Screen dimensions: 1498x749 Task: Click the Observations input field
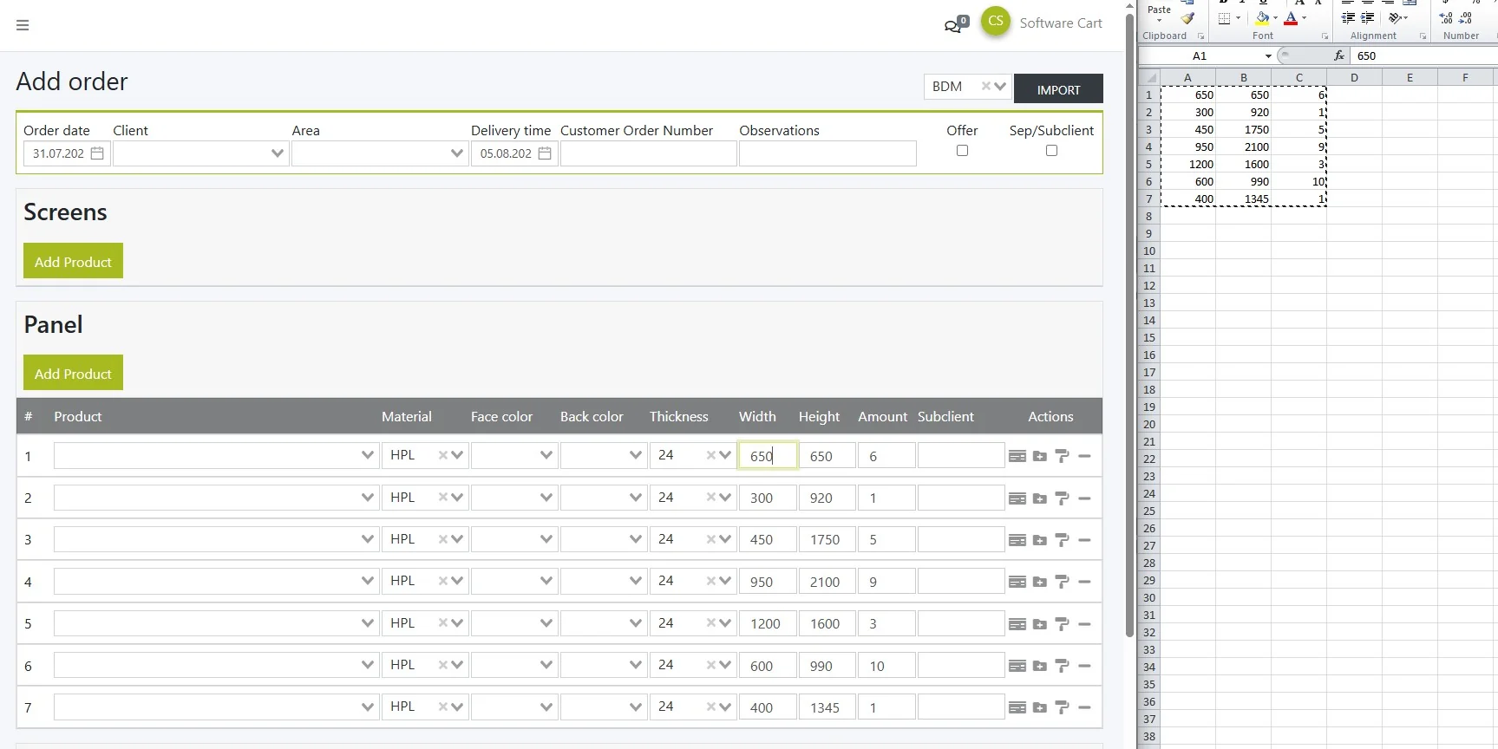click(x=827, y=153)
